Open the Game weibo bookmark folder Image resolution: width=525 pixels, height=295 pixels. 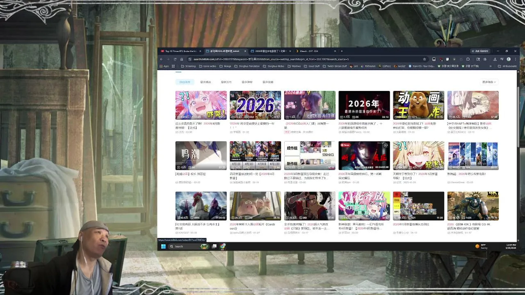208,66
